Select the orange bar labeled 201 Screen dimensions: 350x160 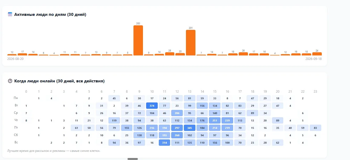point(191,43)
